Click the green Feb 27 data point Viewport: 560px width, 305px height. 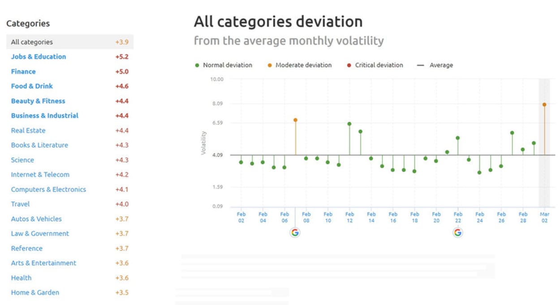click(x=512, y=133)
